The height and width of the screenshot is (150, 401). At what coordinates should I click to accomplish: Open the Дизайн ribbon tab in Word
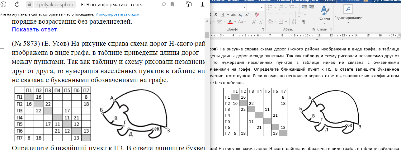coord(234,1)
